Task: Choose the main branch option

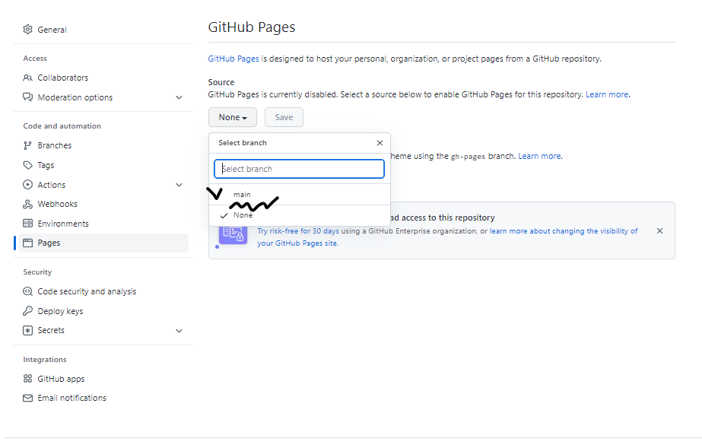Action: 300,195
